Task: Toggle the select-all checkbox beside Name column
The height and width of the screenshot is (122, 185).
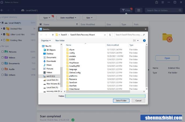Action: [41, 24]
